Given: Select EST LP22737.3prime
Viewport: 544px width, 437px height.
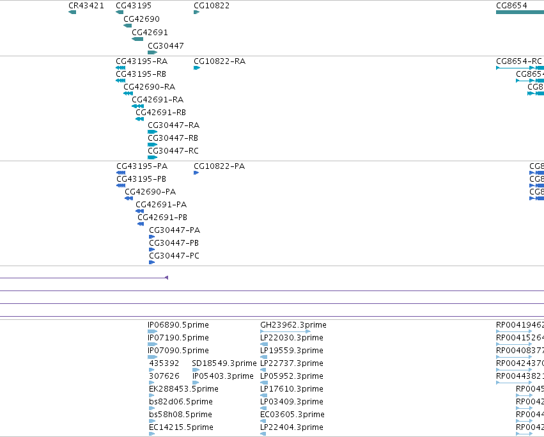Looking at the screenshot, I should tap(263, 370).
